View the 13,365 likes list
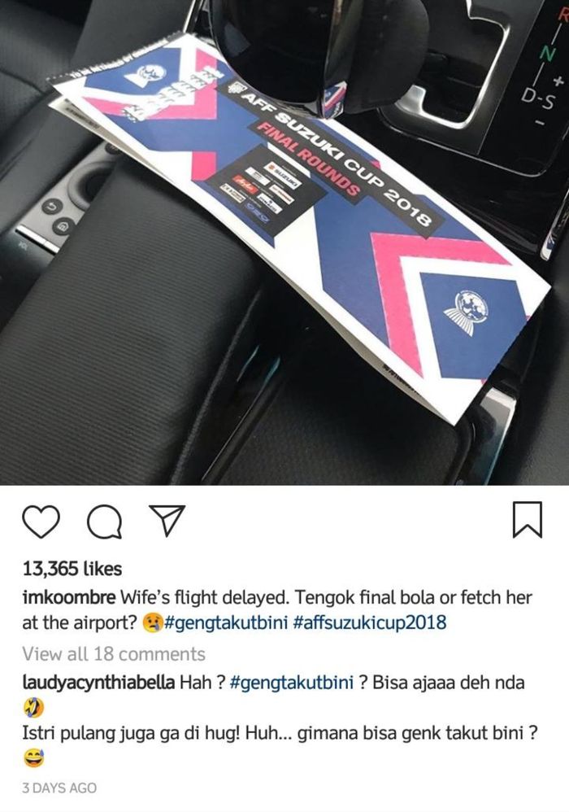Screen dimensions: 569x812 click(x=72, y=569)
